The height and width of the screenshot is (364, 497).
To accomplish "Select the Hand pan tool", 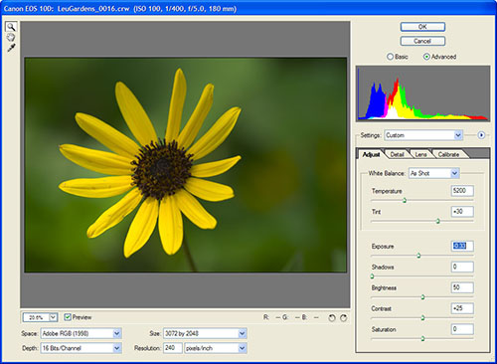I will (11, 37).
